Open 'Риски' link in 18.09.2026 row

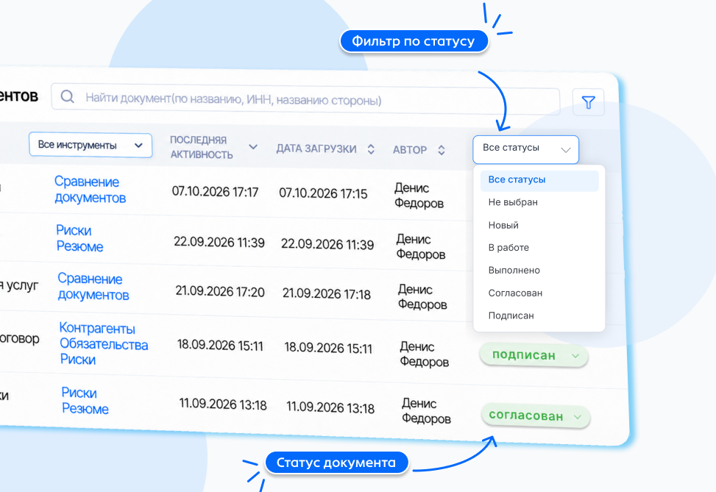[78, 360]
